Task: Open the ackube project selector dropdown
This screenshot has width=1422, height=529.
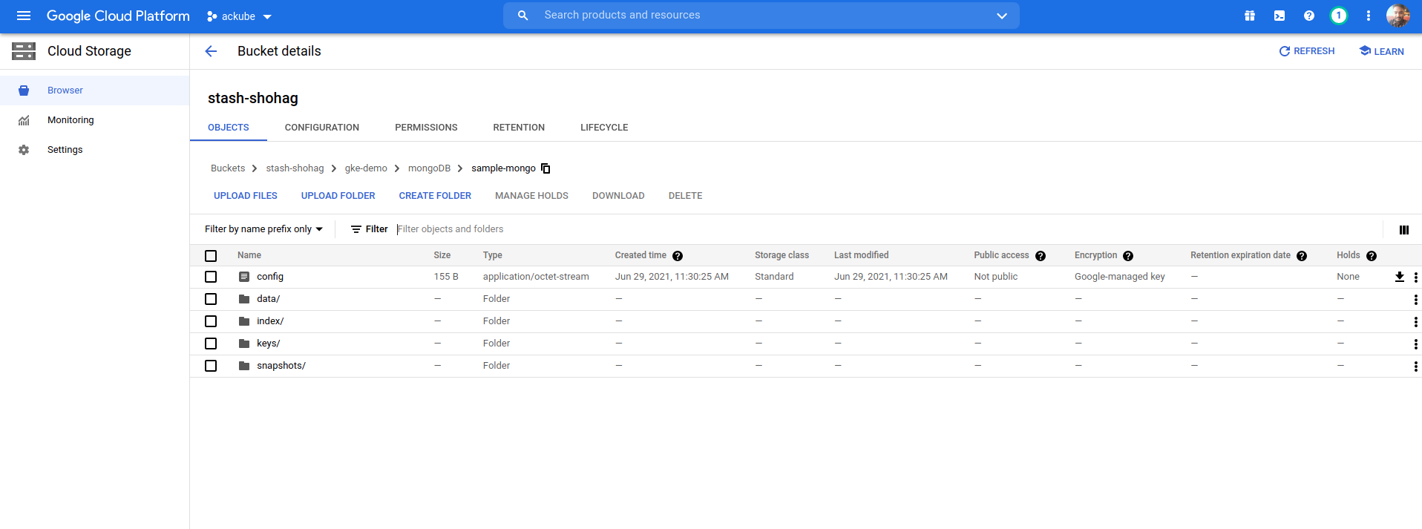Action: (239, 16)
